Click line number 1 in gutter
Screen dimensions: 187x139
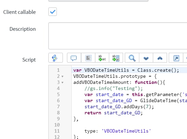pos(58,70)
